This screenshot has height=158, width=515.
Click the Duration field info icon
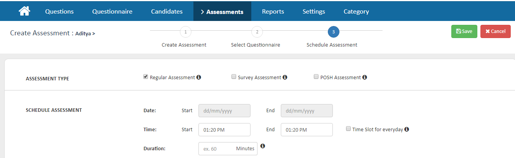point(263,146)
